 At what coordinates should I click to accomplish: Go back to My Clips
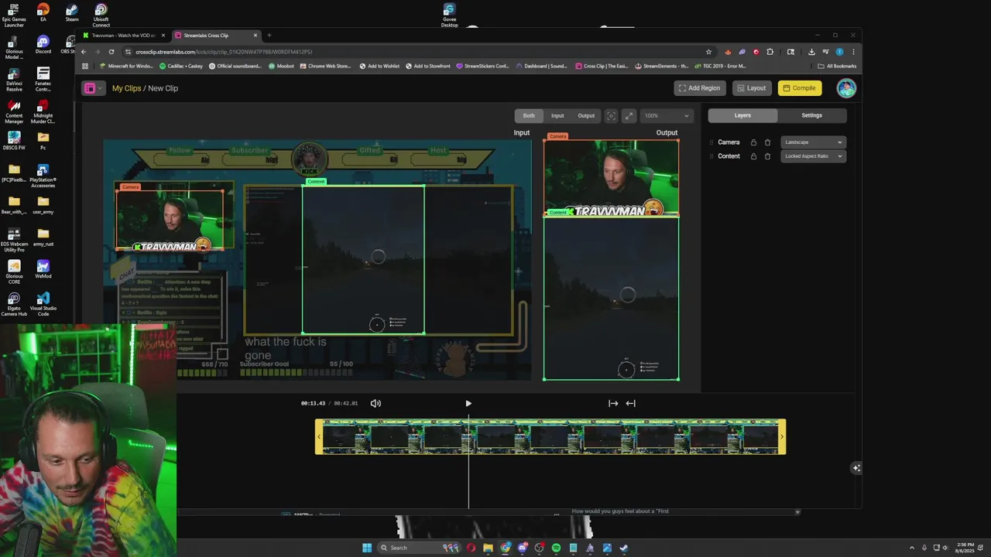click(126, 88)
